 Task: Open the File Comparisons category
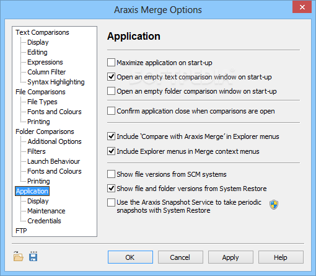[x=40, y=92]
